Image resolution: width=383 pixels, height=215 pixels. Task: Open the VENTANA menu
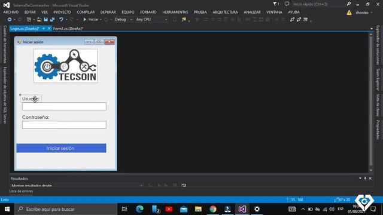[x=274, y=12]
